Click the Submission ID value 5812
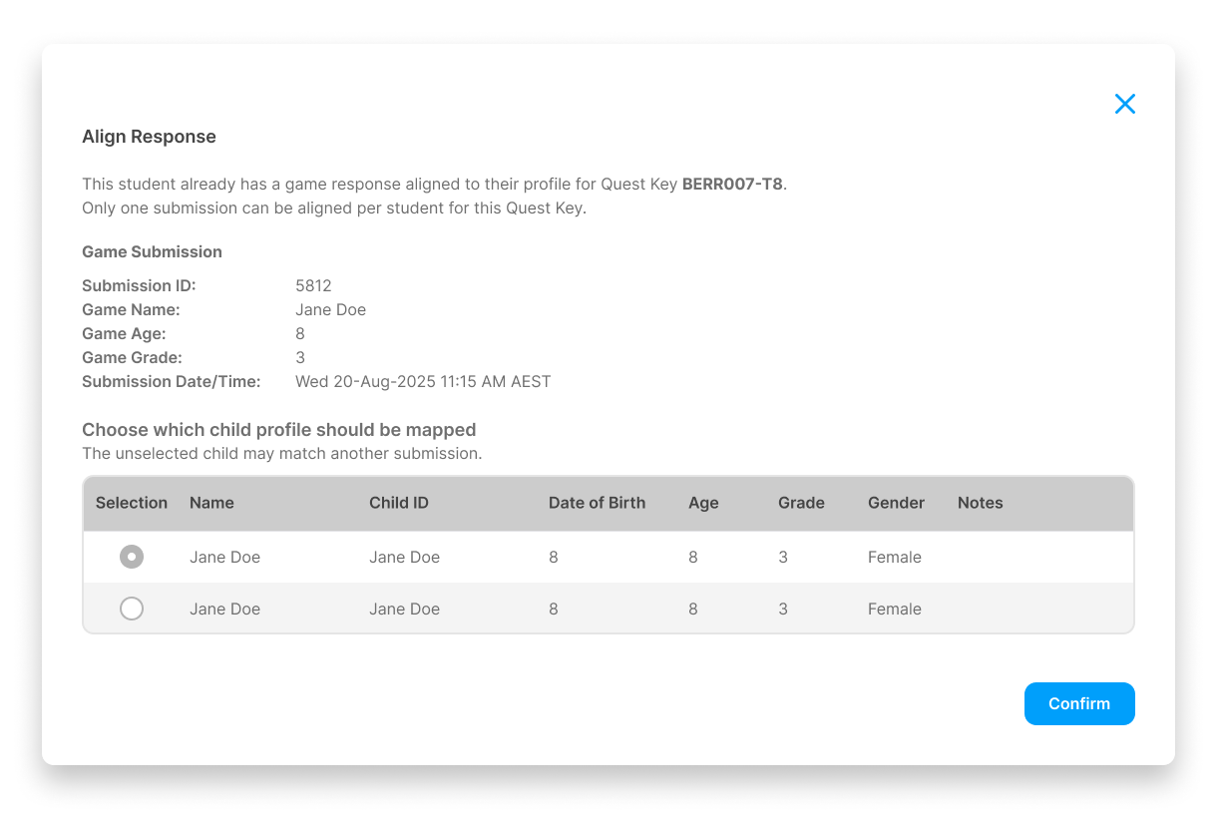 pyautogui.click(x=313, y=285)
